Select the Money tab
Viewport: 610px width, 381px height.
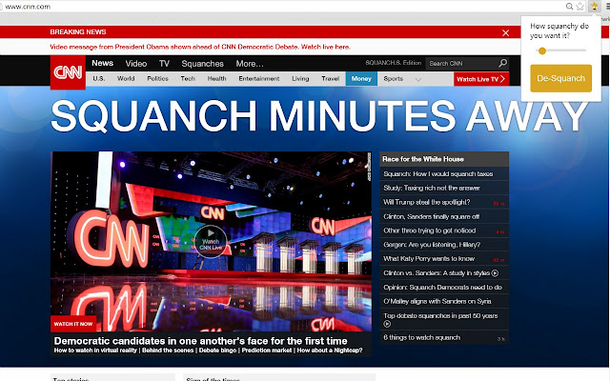(x=361, y=78)
